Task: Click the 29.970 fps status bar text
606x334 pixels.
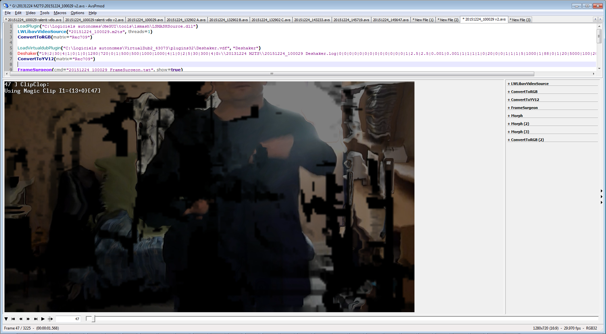Action: pyautogui.click(x=572, y=328)
